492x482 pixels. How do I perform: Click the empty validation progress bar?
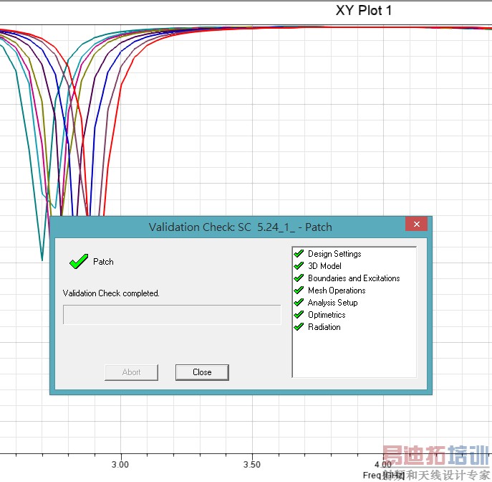click(x=172, y=314)
